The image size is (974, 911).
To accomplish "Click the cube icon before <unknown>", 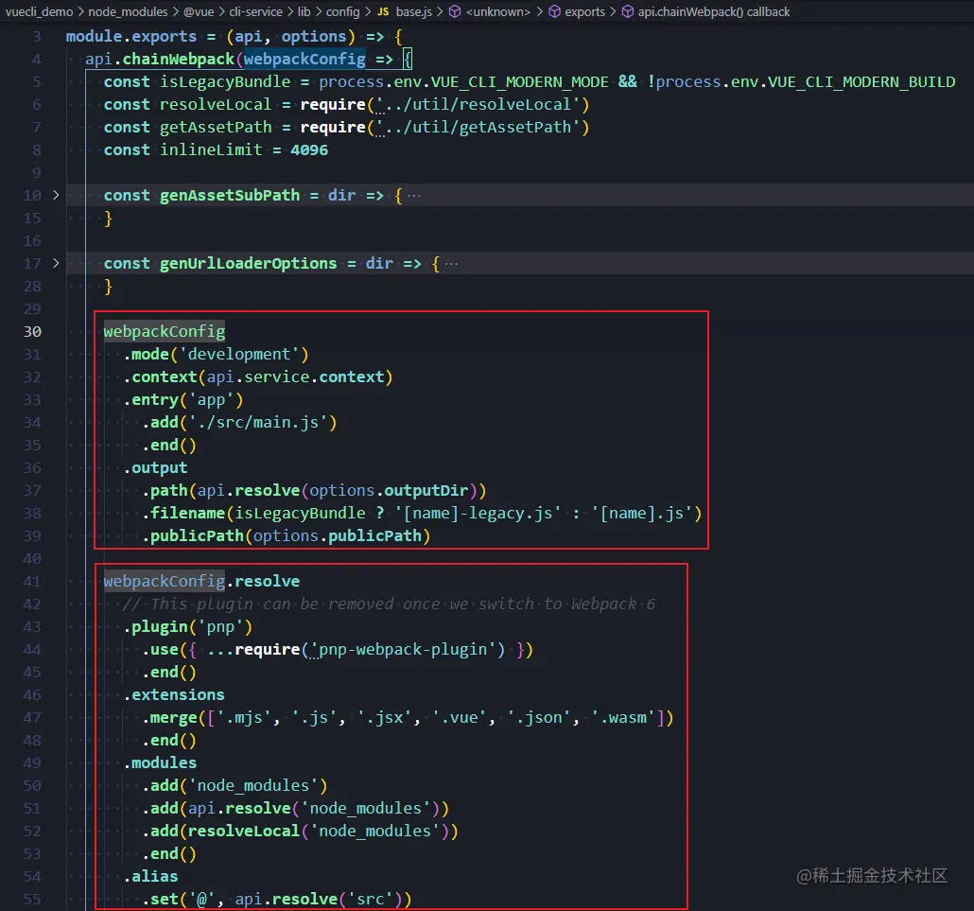I will pos(455,11).
